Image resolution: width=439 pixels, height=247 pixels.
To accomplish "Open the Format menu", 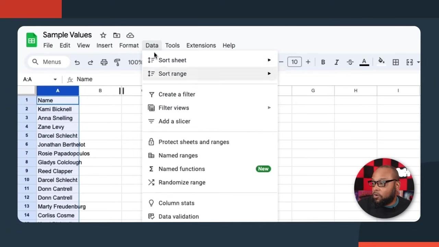I will (x=129, y=45).
